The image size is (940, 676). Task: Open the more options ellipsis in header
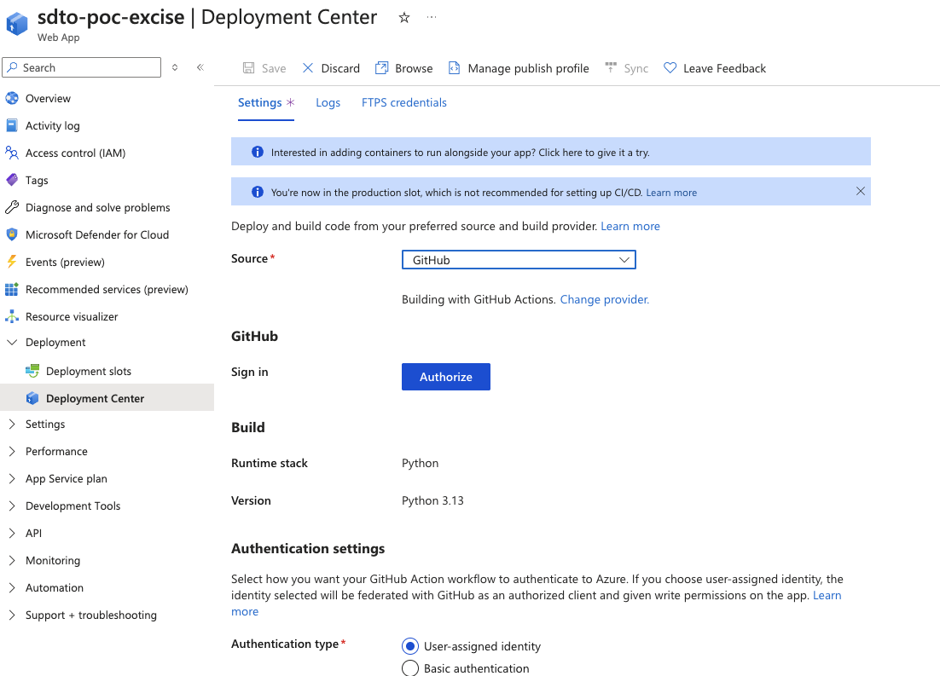[x=432, y=17]
